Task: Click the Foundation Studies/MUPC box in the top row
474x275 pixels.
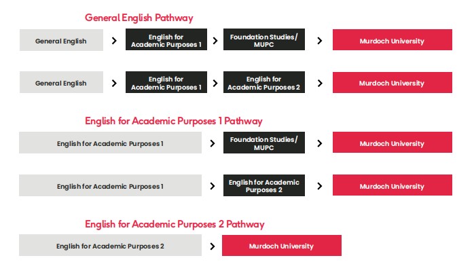Action: tap(263, 40)
